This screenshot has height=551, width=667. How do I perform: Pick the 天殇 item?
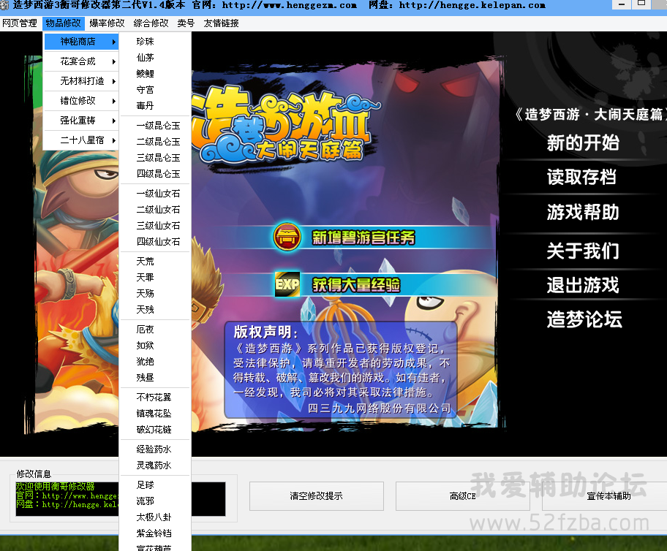point(155,293)
